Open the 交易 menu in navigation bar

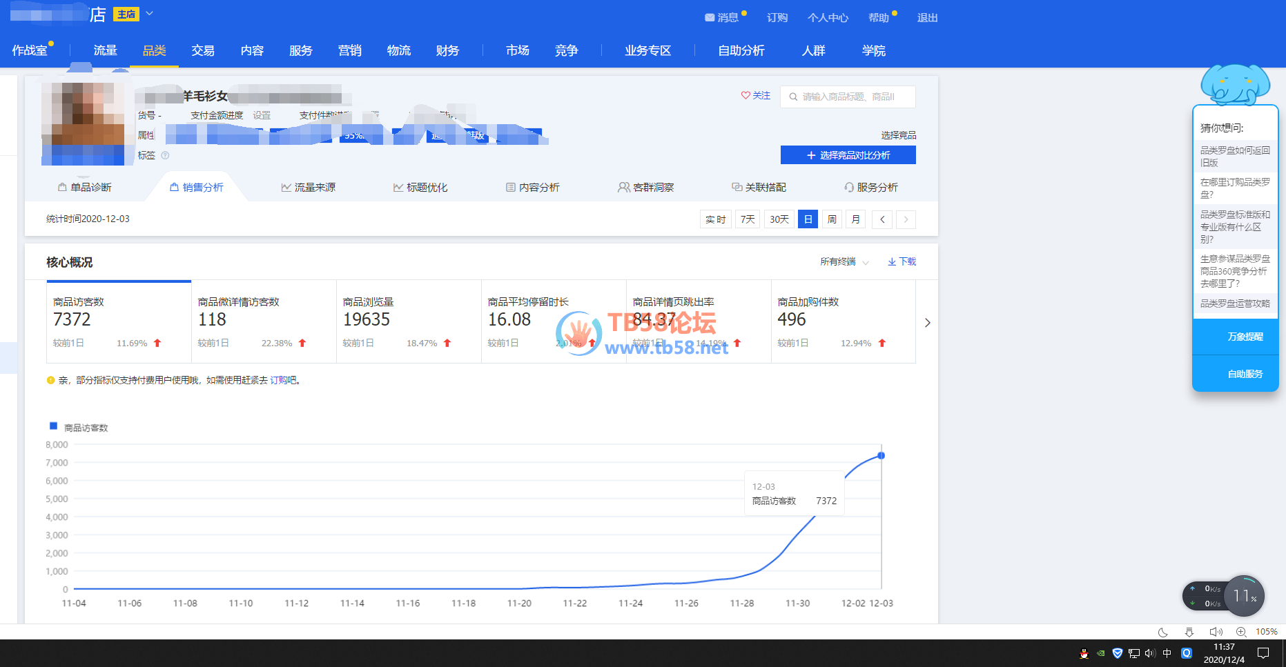[x=203, y=51]
